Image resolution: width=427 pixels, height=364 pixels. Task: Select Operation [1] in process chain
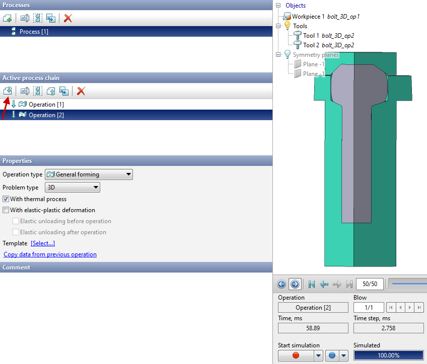point(46,105)
